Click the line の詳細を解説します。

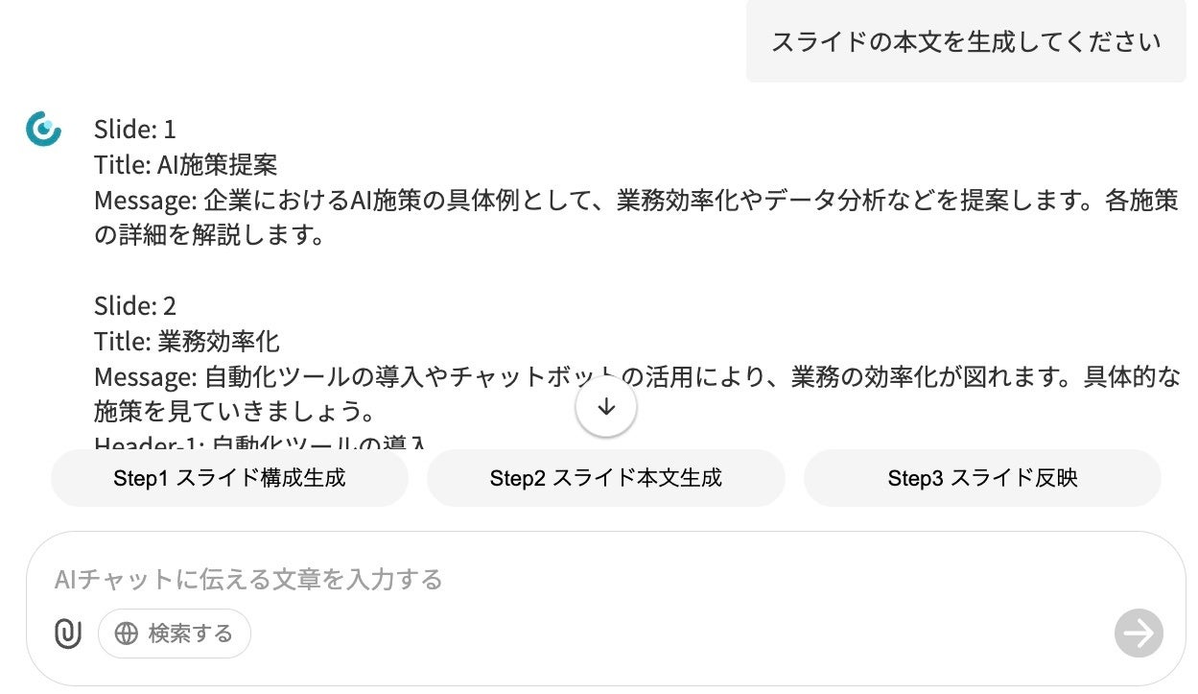tap(209, 235)
